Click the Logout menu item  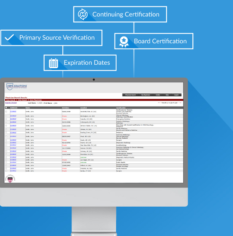point(176,95)
